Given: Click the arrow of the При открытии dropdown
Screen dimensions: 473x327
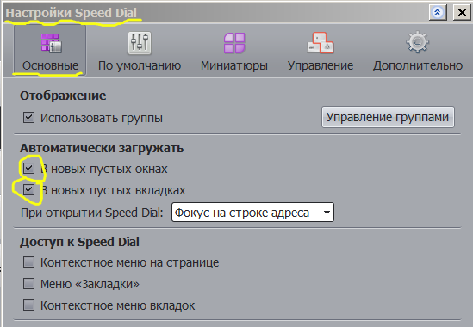Looking at the screenshot, I should 327,213.
